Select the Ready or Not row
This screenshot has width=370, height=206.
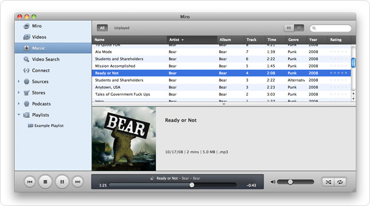coord(221,73)
